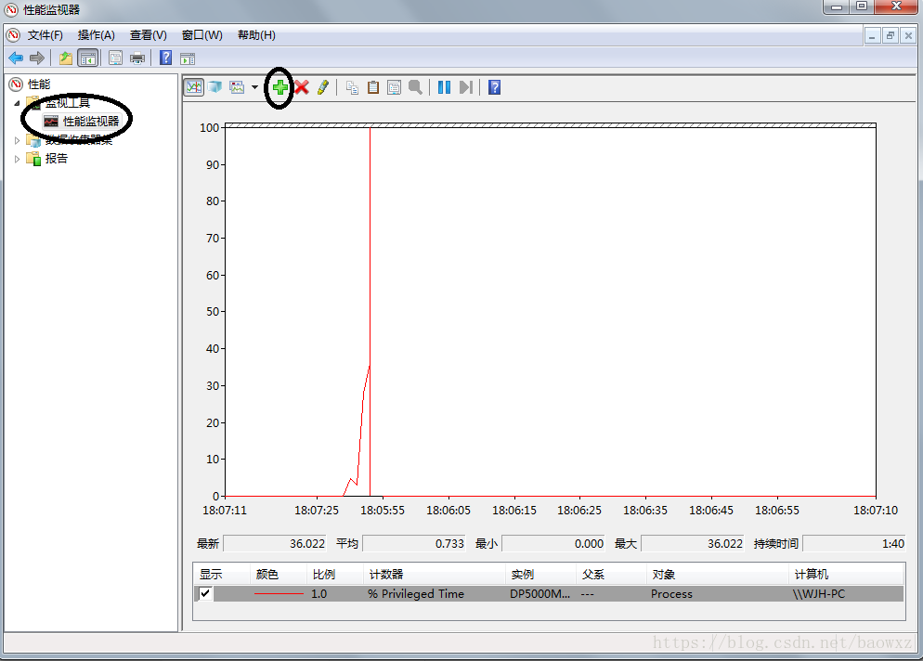The image size is (923, 661).
Task: Open the graph properties icon
Action: (x=394, y=87)
